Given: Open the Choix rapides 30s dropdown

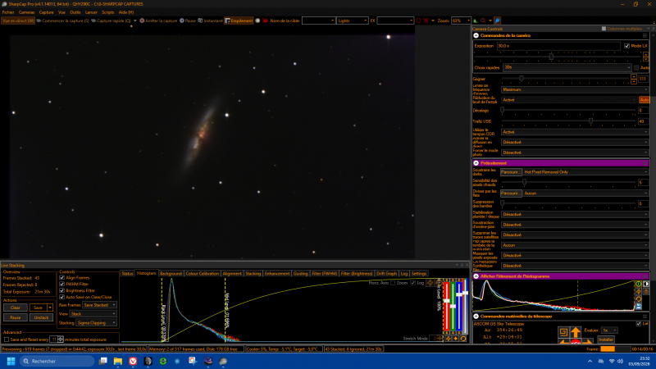Looking at the screenshot, I should click(567, 67).
